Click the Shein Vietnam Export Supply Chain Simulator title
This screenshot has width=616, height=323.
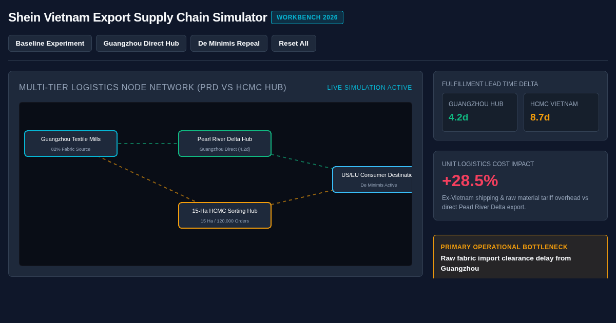click(138, 17)
